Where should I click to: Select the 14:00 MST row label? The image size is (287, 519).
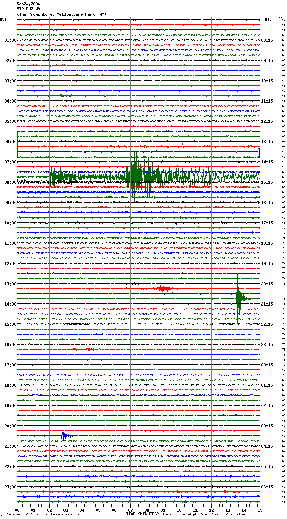point(10,304)
